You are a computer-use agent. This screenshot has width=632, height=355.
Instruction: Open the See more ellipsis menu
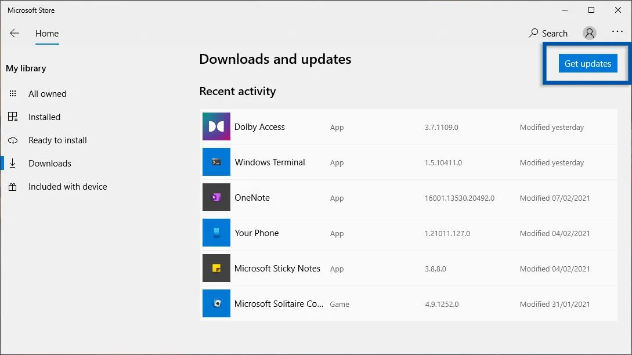pos(617,33)
